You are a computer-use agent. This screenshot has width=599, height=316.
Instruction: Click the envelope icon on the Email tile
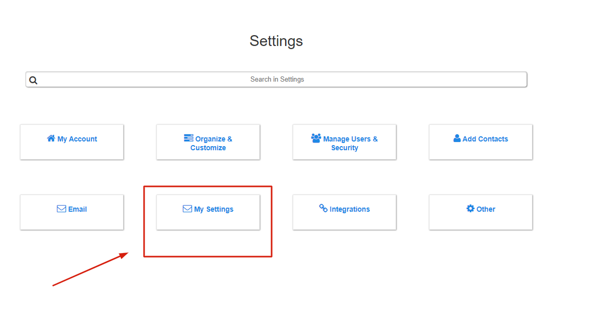pyautogui.click(x=61, y=209)
